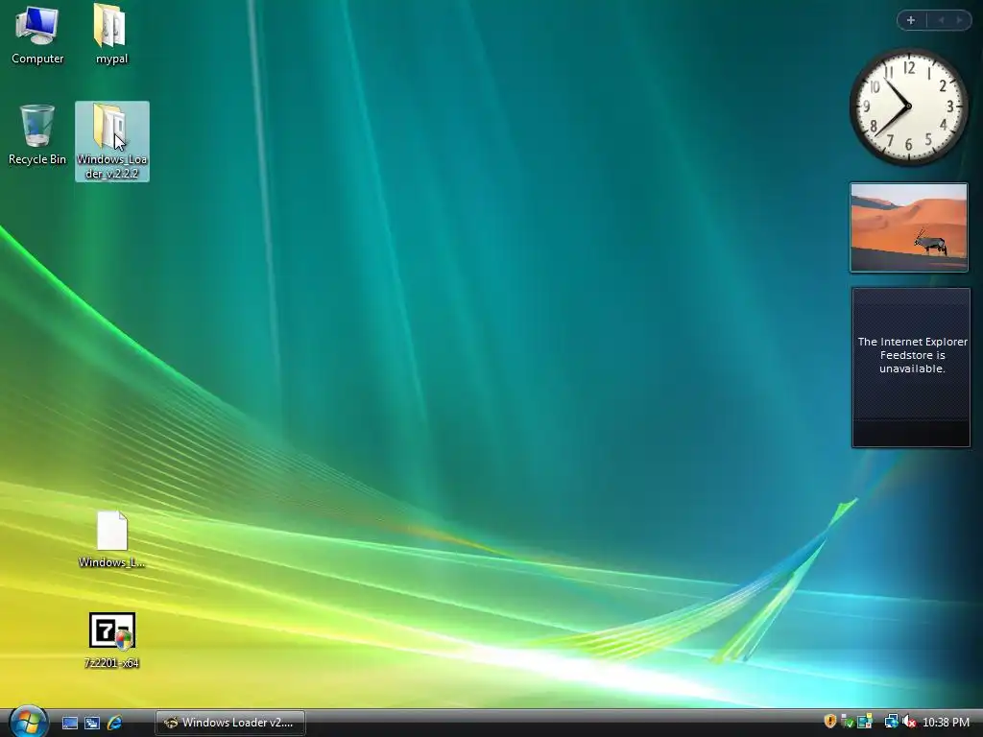
Task: Add a gadget with sidebar plus button
Action: tap(911, 20)
